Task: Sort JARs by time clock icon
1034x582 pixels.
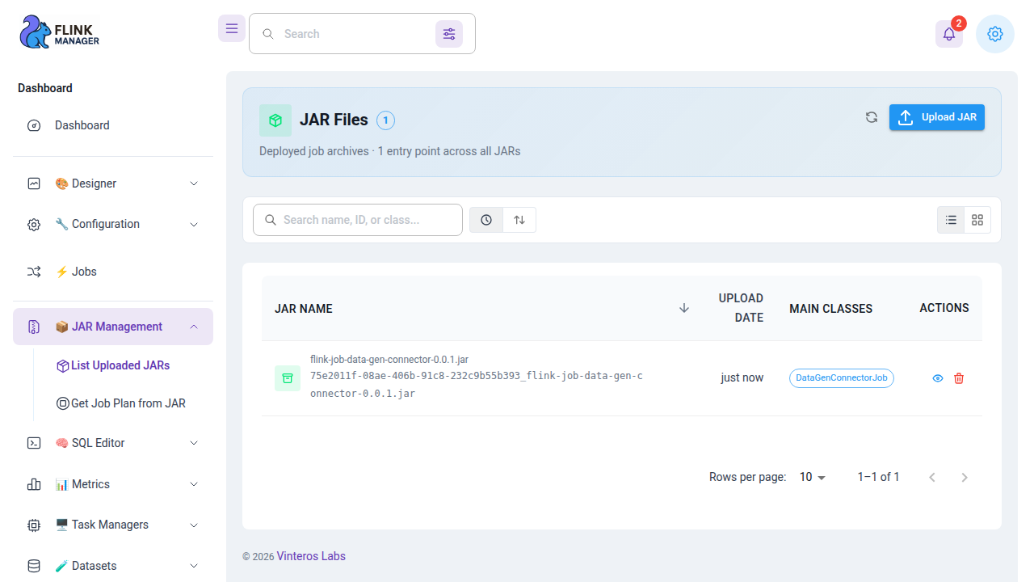Action: [486, 220]
